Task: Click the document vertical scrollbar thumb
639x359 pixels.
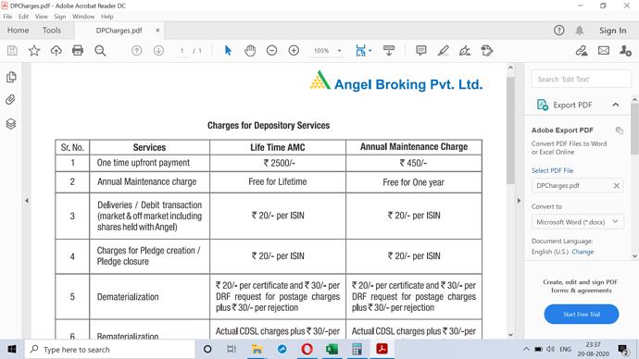Action: point(510,130)
